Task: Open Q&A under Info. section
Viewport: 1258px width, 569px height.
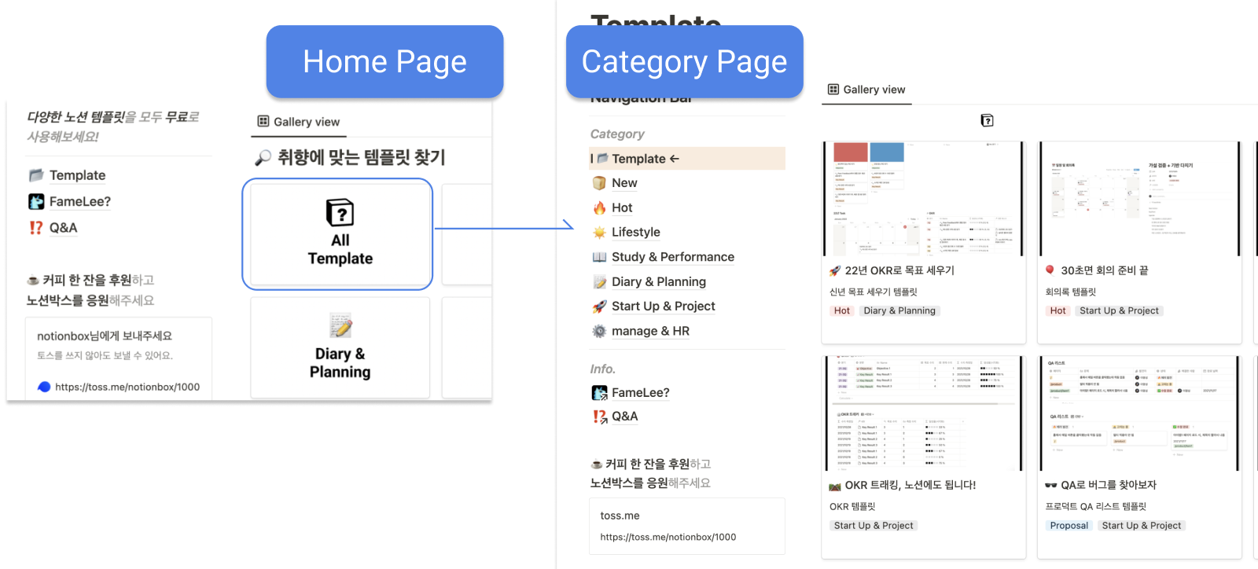Action: coord(625,417)
